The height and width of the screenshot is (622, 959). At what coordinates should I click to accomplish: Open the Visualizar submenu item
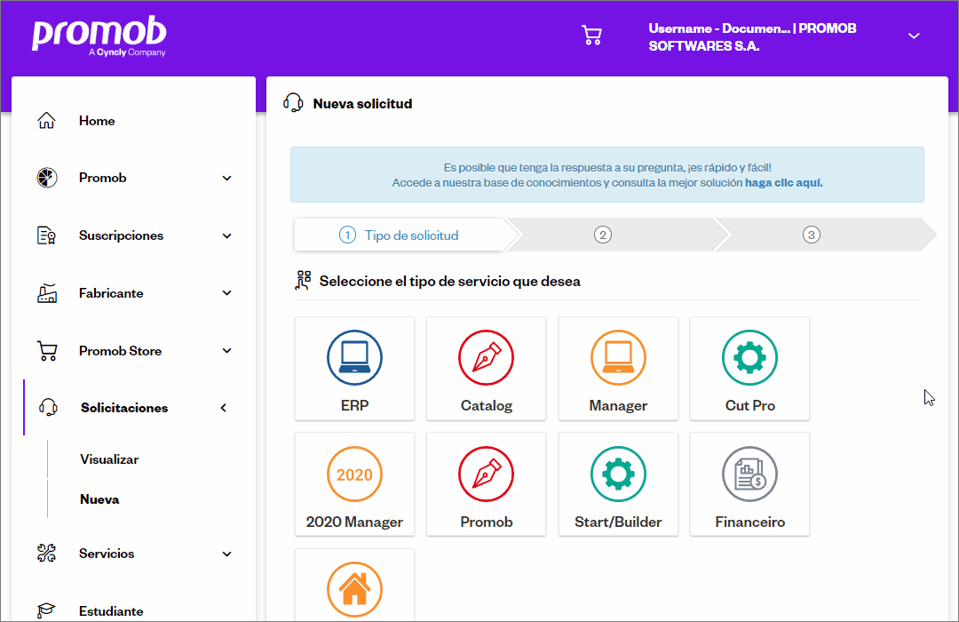(109, 459)
